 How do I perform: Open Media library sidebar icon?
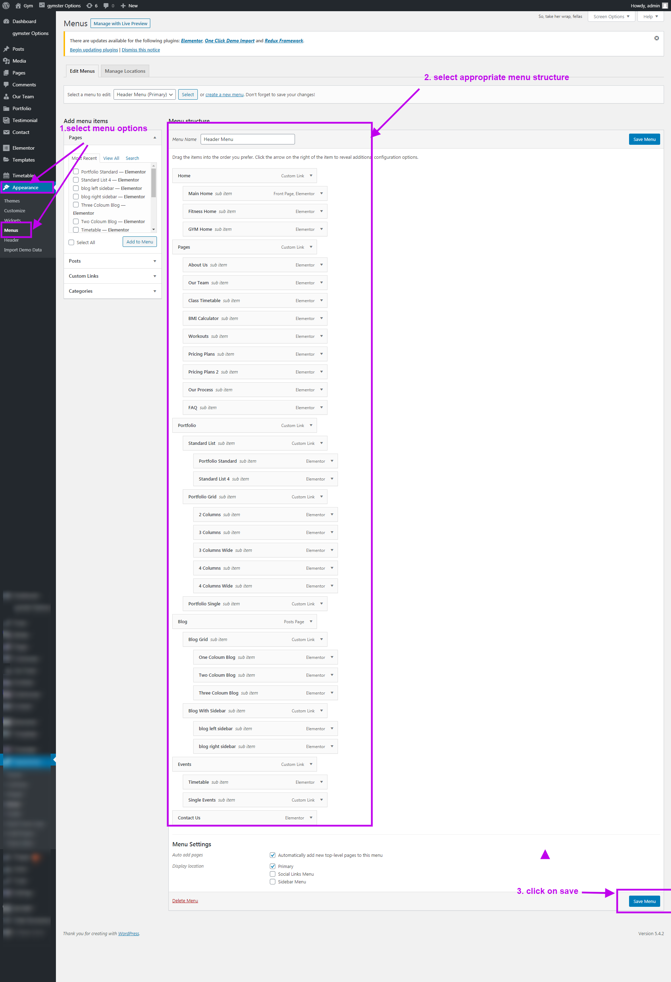[x=6, y=61]
